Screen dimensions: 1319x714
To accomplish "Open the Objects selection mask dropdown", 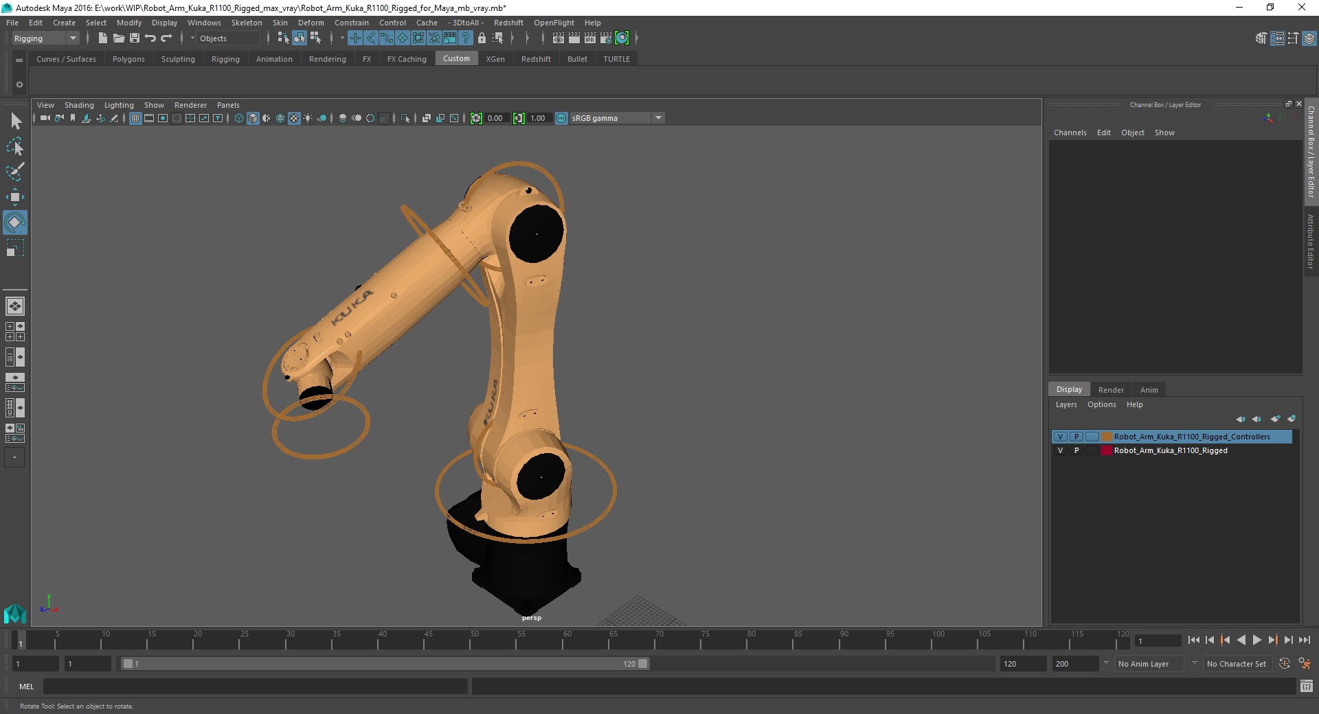I will 227,38.
